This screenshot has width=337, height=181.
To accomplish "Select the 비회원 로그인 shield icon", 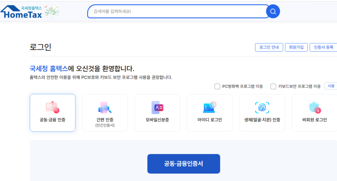I will [x=315, y=108].
